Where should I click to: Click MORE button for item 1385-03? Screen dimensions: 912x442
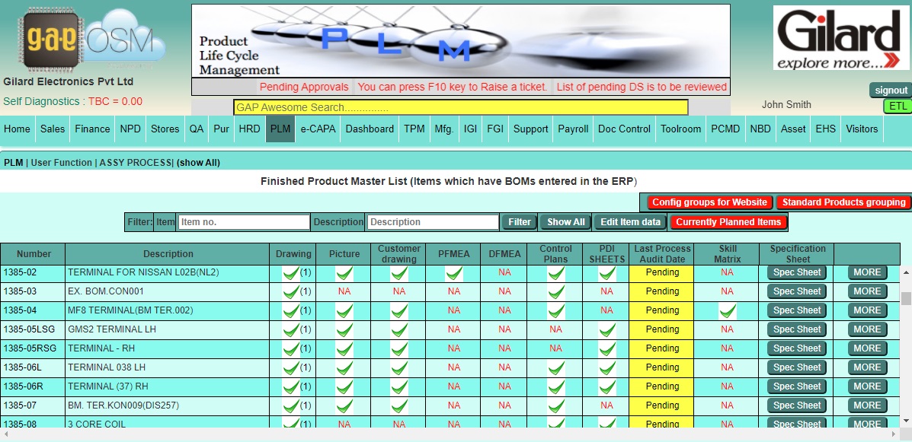click(x=867, y=291)
